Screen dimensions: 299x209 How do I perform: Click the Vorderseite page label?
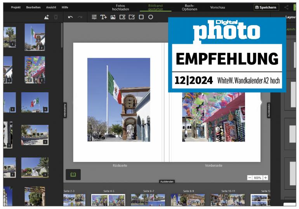[214, 166]
